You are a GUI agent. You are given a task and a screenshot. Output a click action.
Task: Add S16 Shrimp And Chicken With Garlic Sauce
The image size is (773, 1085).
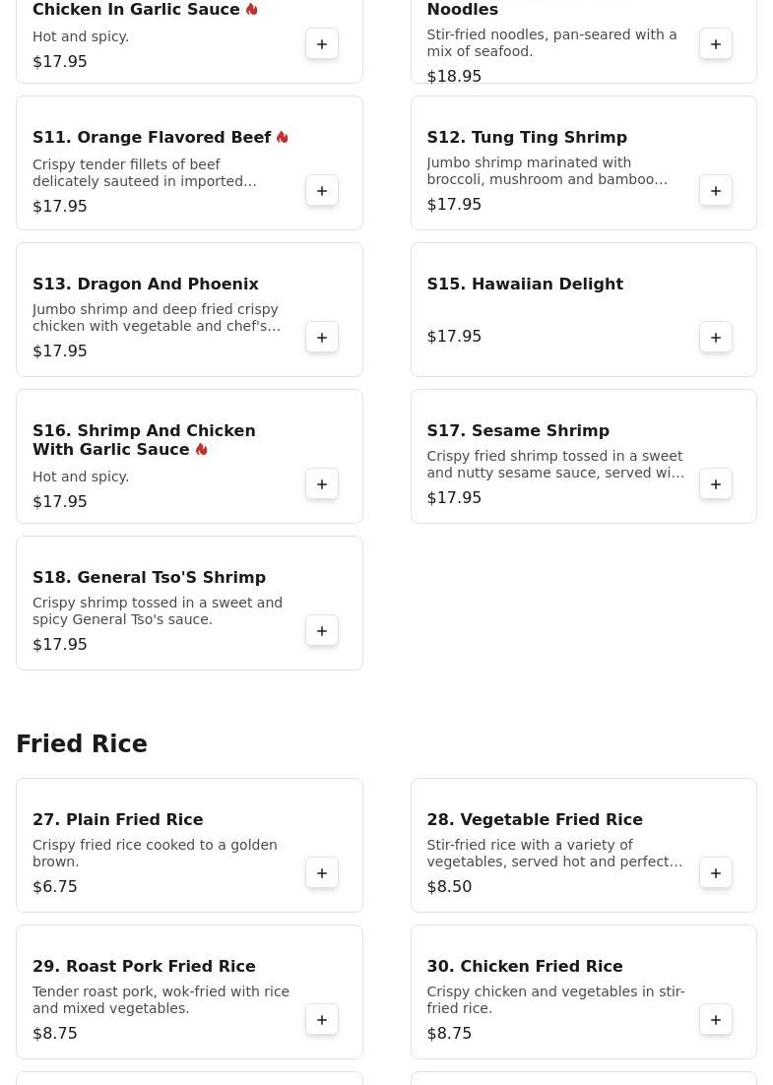pos(322,483)
